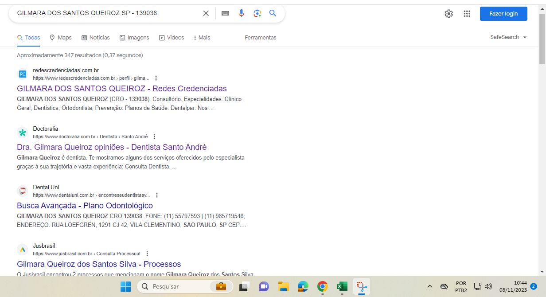This screenshot has width=546, height=297.
Task: Click the scrollbar up arrow
Action: click(542, 8)
